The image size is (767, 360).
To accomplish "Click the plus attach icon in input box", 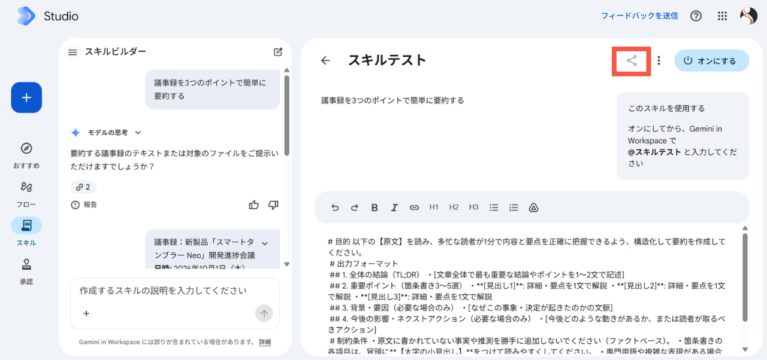I will coord(86,313).
